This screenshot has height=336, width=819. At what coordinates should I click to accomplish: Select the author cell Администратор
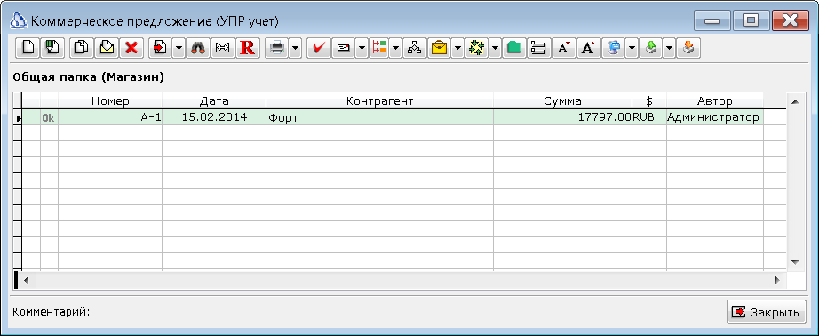[714, 117]
